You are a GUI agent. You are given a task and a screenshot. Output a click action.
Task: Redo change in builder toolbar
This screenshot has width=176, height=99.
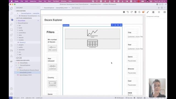pyautogui.click(x=131, y=12)
